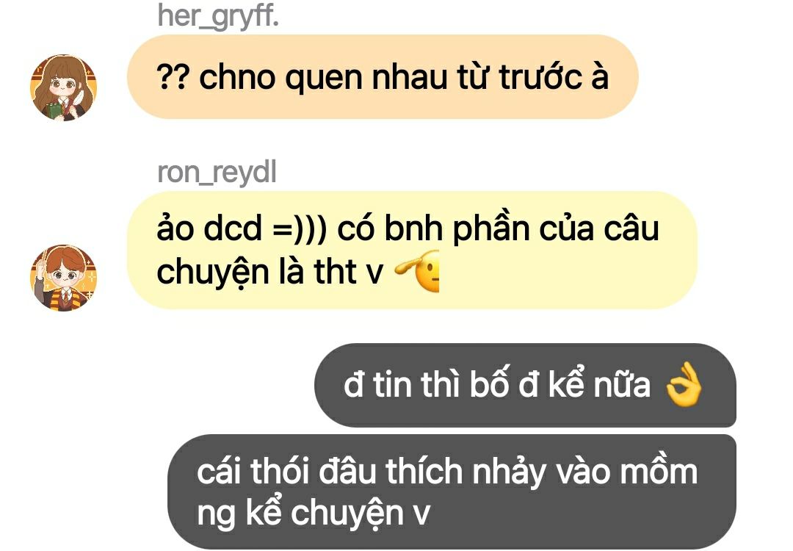This screenshot has height=551, width=793.
Task: Open the her_gryff. username profile
Action: [218, 16]
